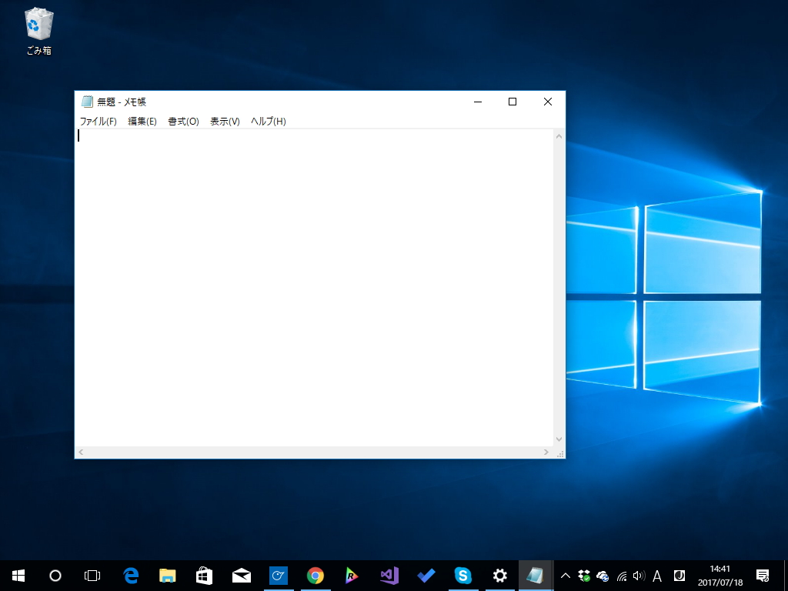Click the Start button
This screenshot has width=788, height=591.
coord(17,576)
